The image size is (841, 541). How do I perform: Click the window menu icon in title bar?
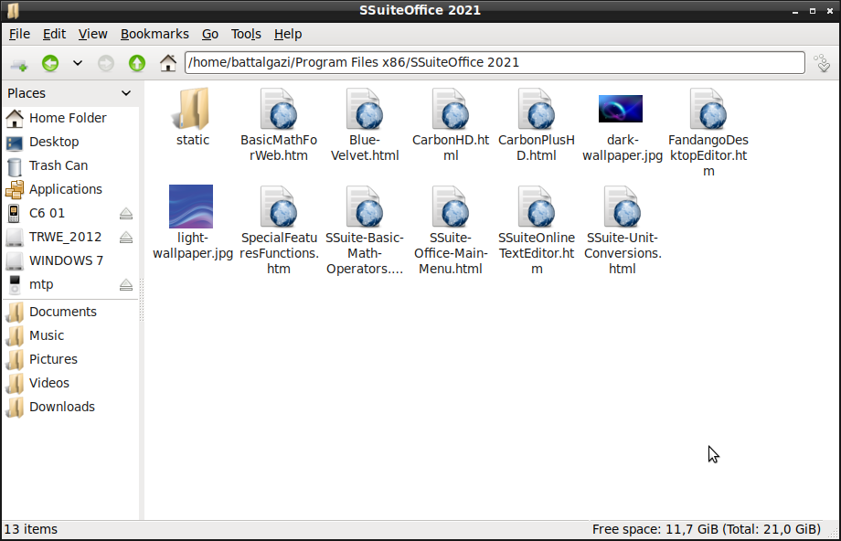[x=14, y=10]
